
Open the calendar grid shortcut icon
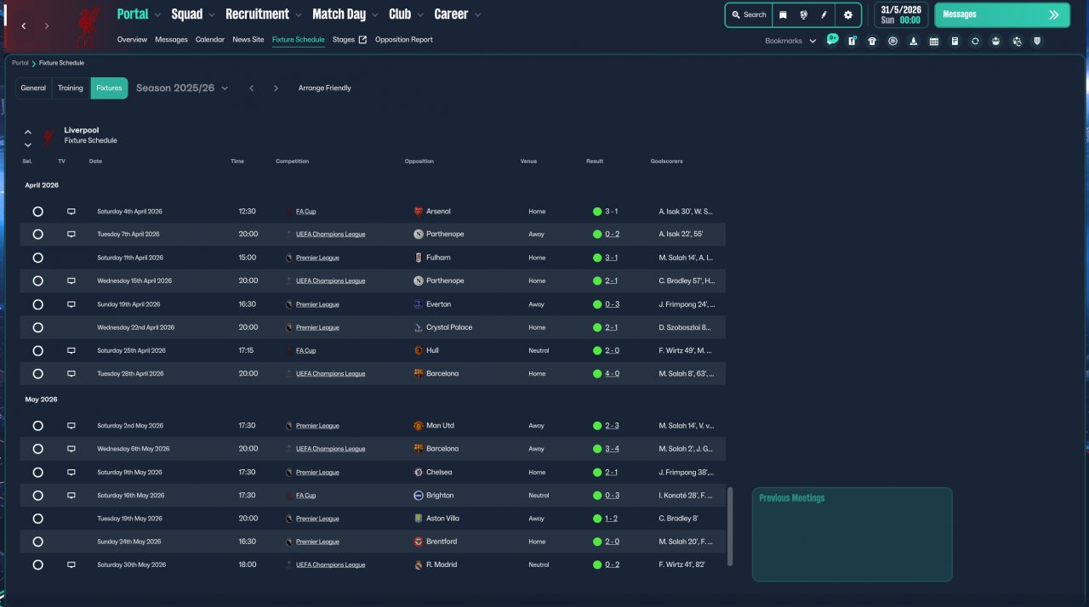click(934, 41)
